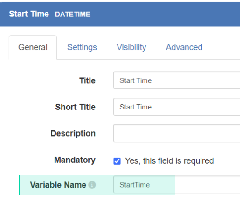This screenshot has width=242, height=203.
Task: Select the highlighted Variable Name row
Action: [x=97, y=185]
